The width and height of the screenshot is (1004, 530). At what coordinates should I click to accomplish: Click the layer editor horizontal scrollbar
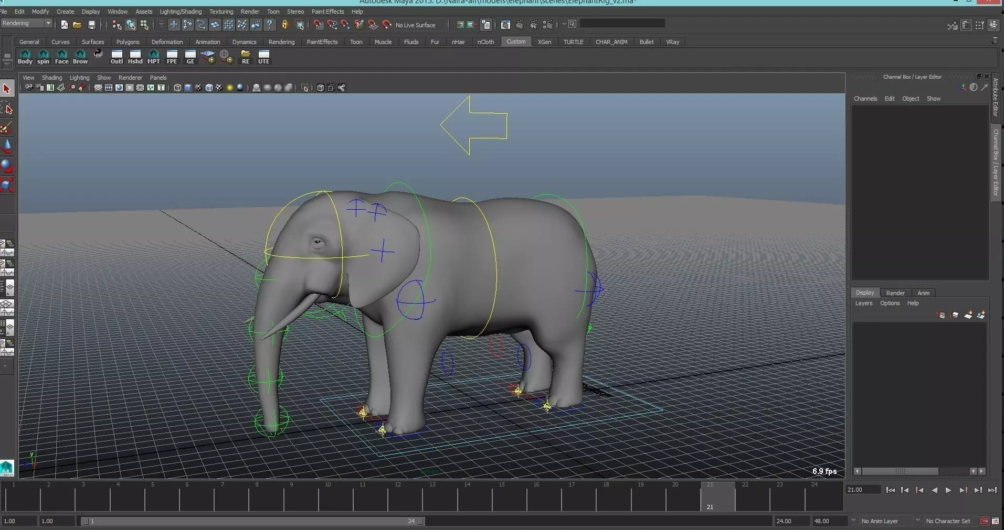[x=900, y=471]
